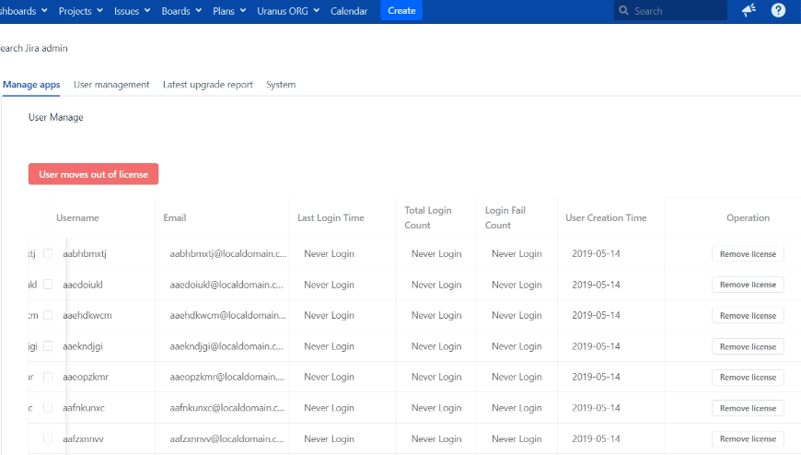Open the Plans dropdown menu
The image size is (801, 455).
click(x=229, y=11)
